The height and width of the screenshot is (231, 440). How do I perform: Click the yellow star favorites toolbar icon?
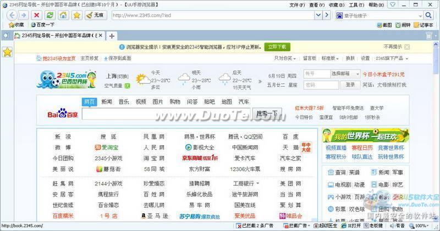coord(77,15)
